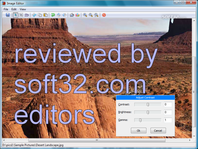Image resolution: width=198 pixels, height=149 pixels.
Task: Open the Edit menu
Action: pyautogui.click(x=14, y=9)
